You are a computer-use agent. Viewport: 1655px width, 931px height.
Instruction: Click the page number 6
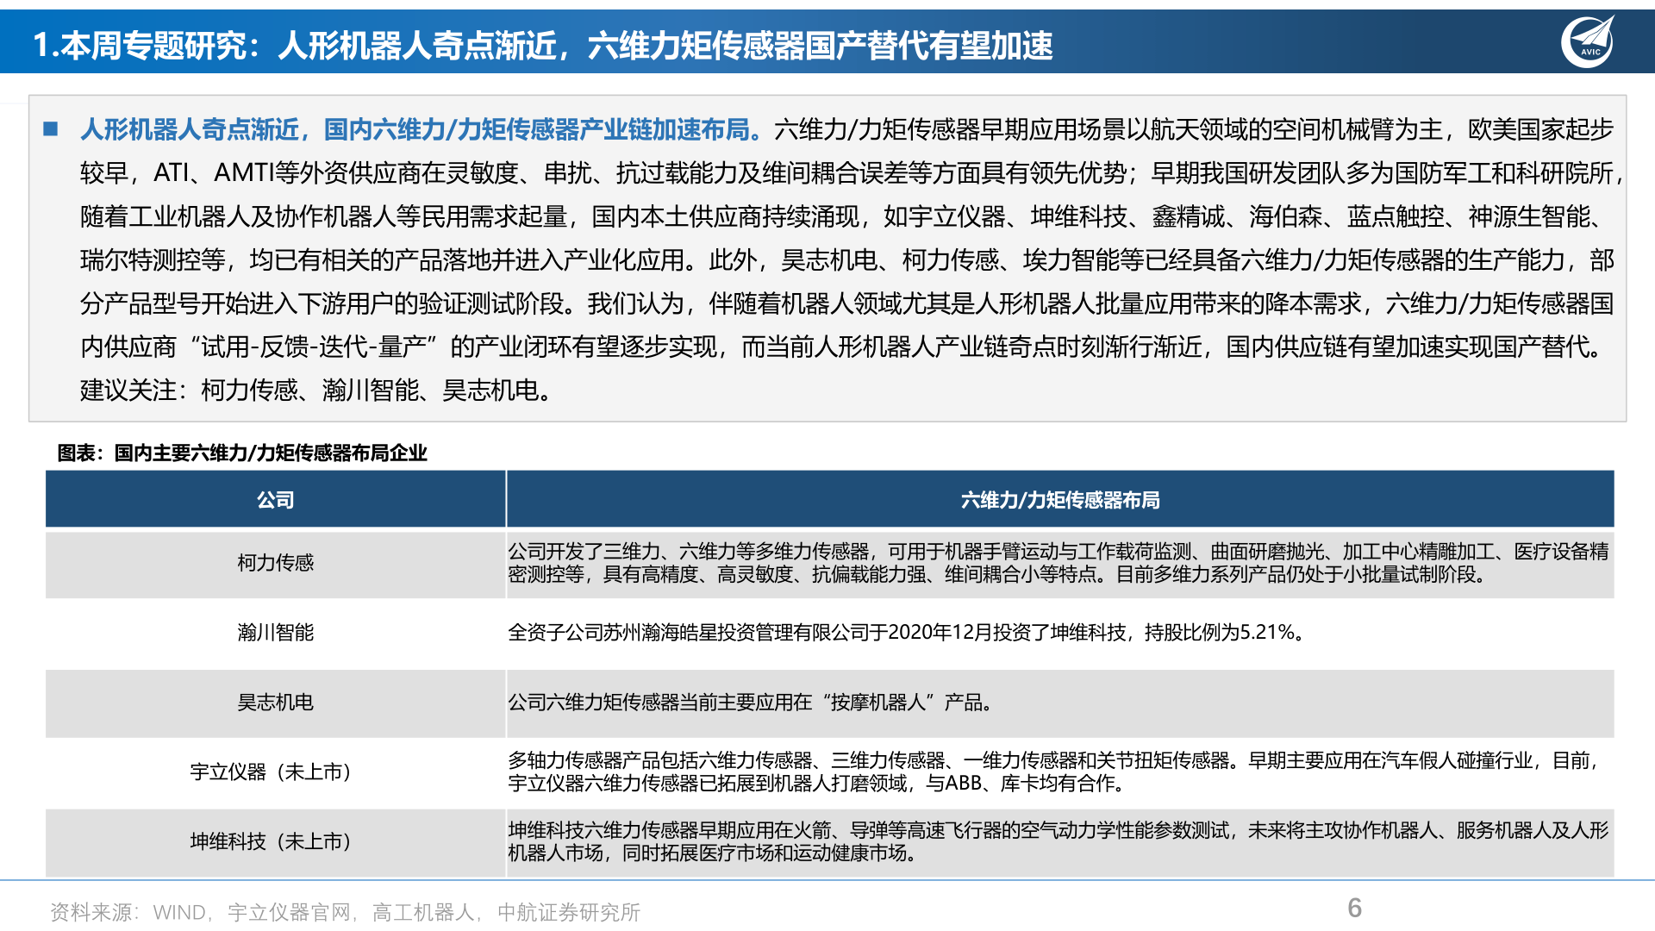[1354, 908]
